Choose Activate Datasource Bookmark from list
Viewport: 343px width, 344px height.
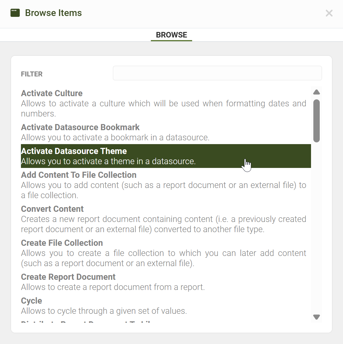(80, 127)
